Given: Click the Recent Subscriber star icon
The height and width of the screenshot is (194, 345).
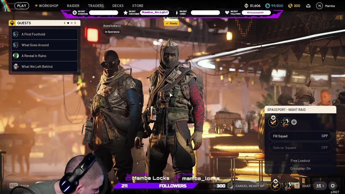Looking at the screenshot, I should [x=125, y=13].
